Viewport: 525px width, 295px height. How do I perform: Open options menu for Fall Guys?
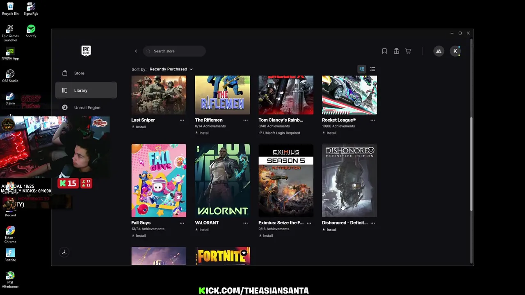182,223
